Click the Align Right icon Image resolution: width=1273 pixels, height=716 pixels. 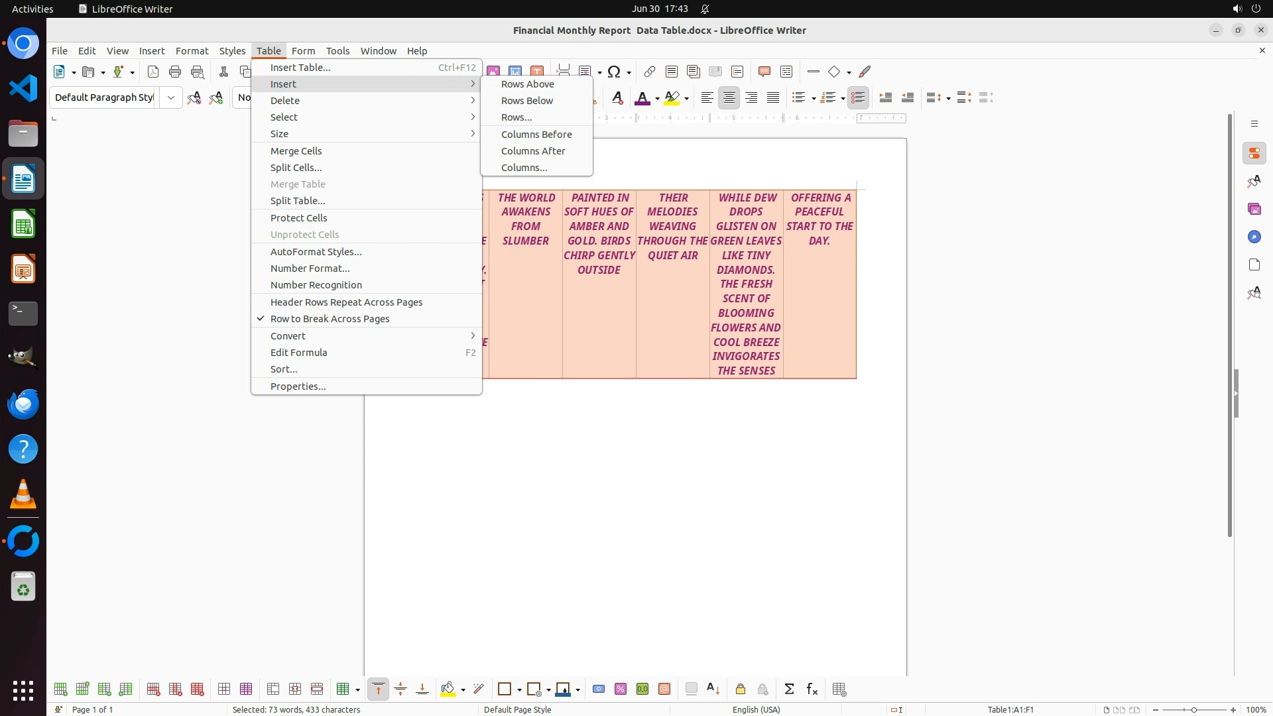tap(751, 98)
